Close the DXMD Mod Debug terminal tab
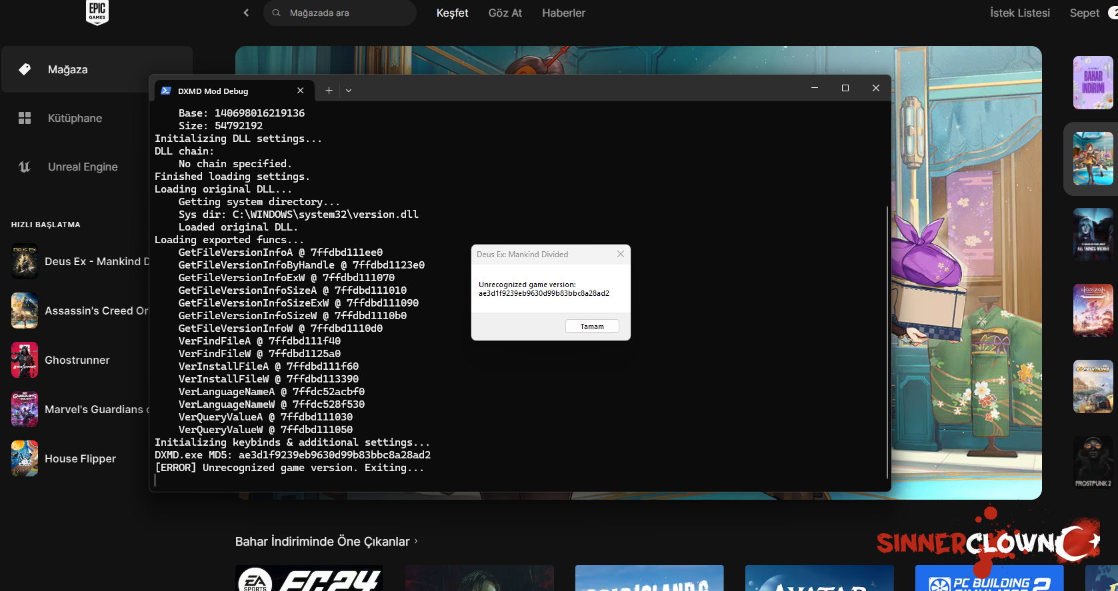Screen dimensions: 1118x591 [x=301, y=91]
